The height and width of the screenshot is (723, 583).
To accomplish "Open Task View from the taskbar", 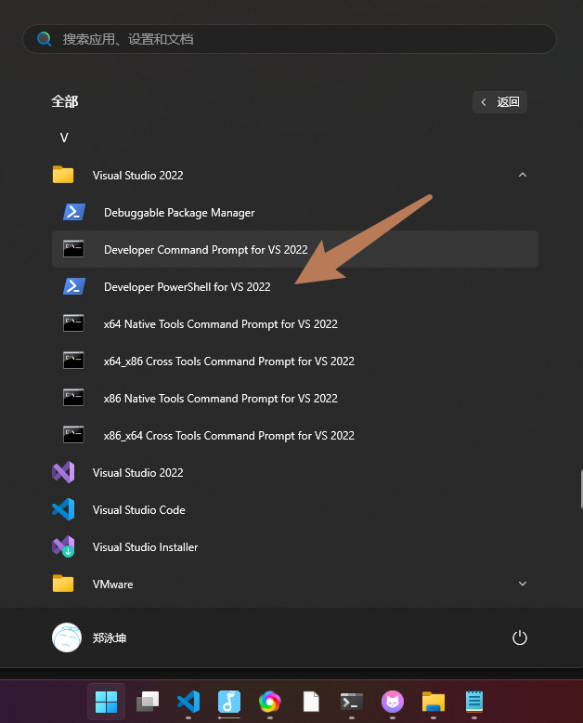I will (148, 702).
